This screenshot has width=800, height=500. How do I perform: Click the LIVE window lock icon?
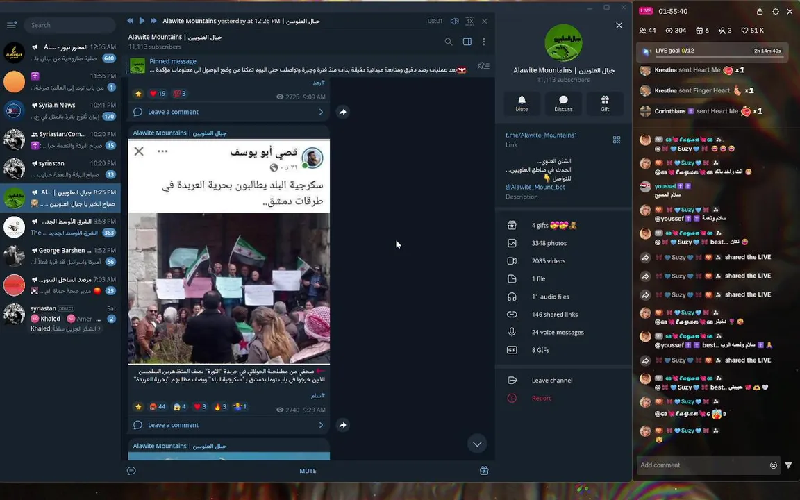(760, 11)
